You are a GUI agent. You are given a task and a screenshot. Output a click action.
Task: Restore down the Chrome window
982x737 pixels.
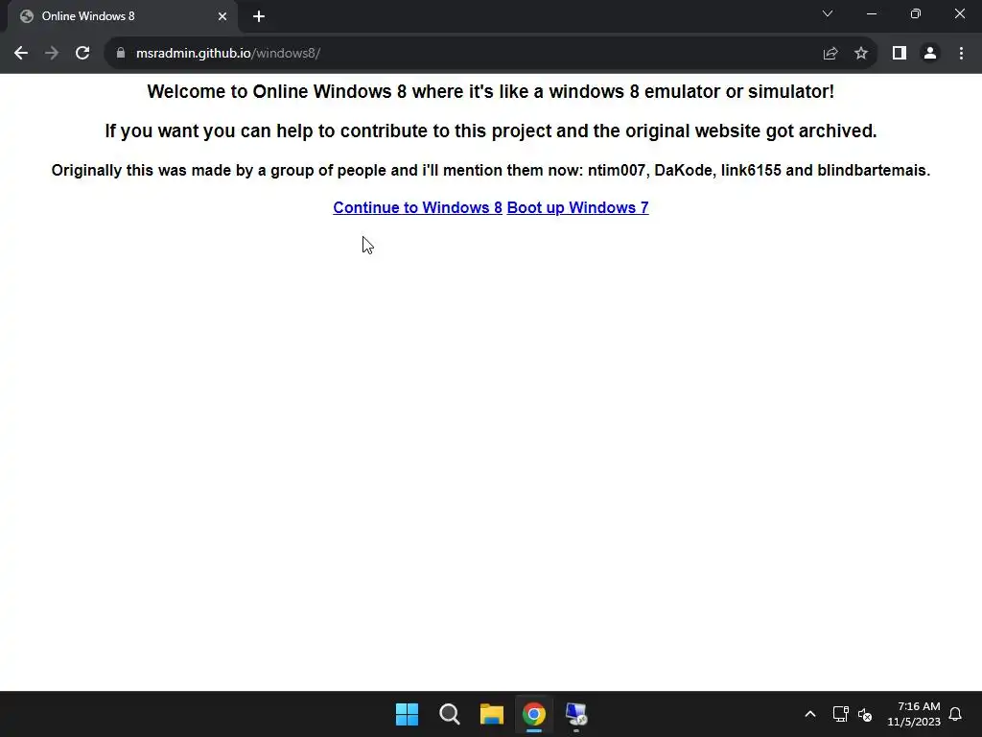tap(916, 13)
